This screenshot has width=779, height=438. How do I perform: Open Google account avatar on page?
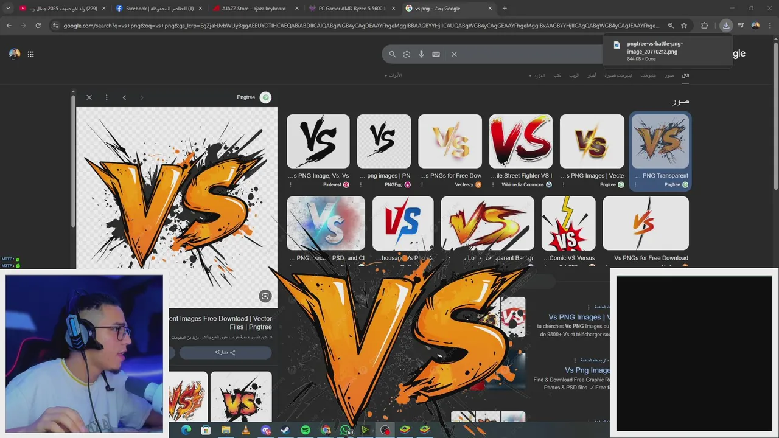click(15, 54)
